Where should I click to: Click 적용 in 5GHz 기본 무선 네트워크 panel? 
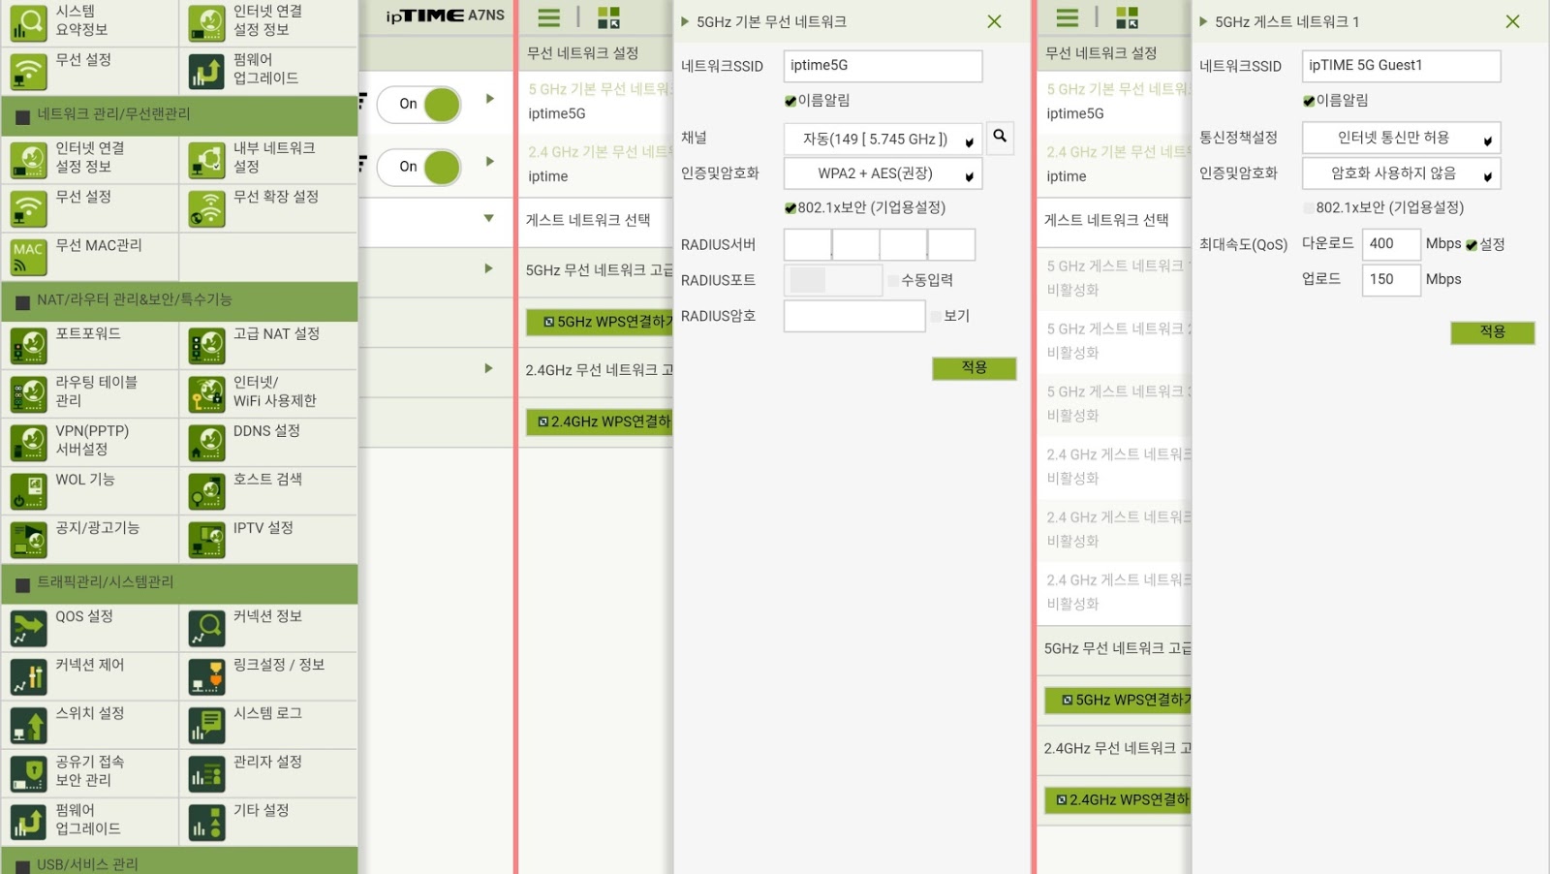pos(975,368)
